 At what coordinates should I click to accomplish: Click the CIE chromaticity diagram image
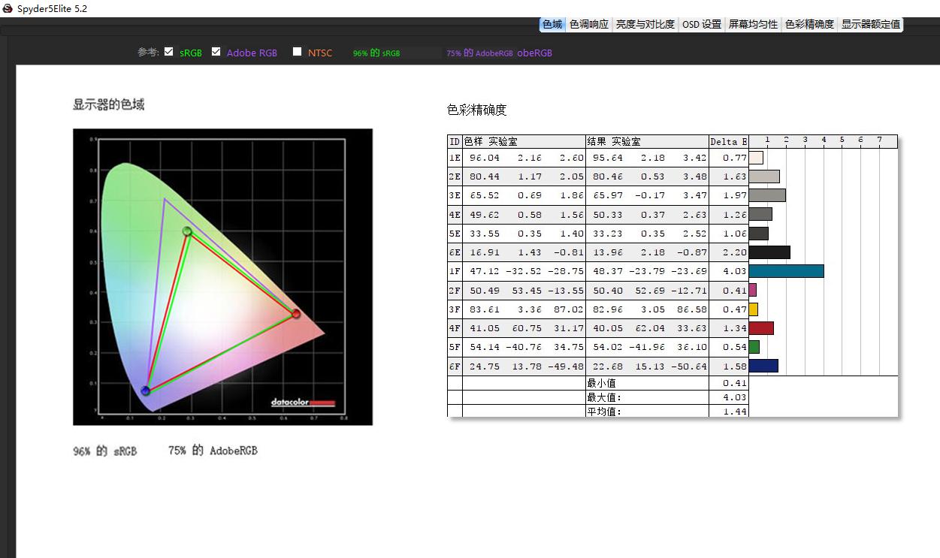click(x=222, y=276)
